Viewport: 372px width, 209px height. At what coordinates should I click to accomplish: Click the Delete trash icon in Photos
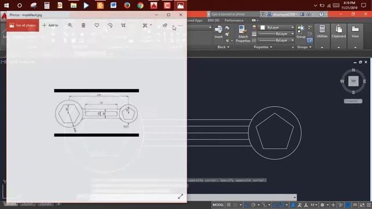click(x=83, y=25)
